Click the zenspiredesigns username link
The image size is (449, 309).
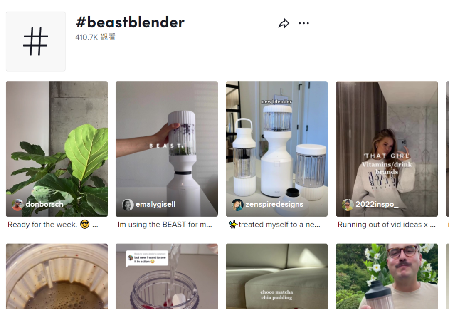click(274, 205)
